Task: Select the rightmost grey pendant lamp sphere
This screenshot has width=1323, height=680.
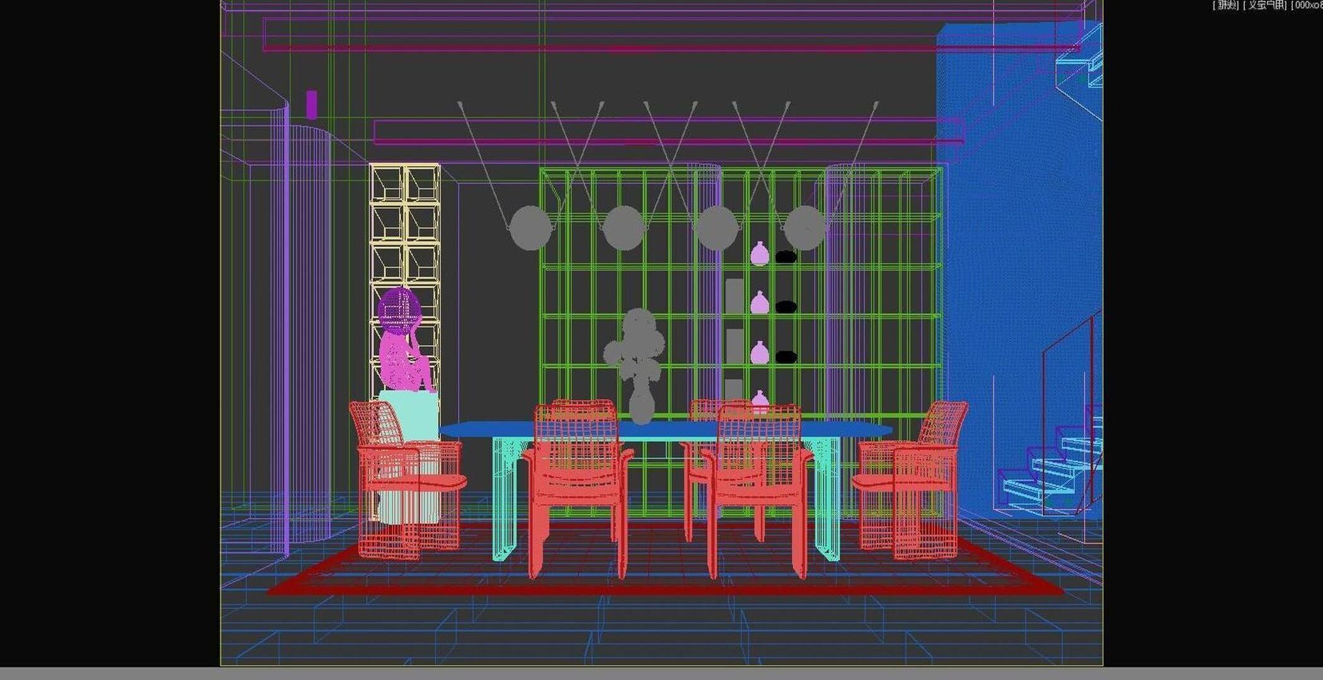Action: point(805,228)
